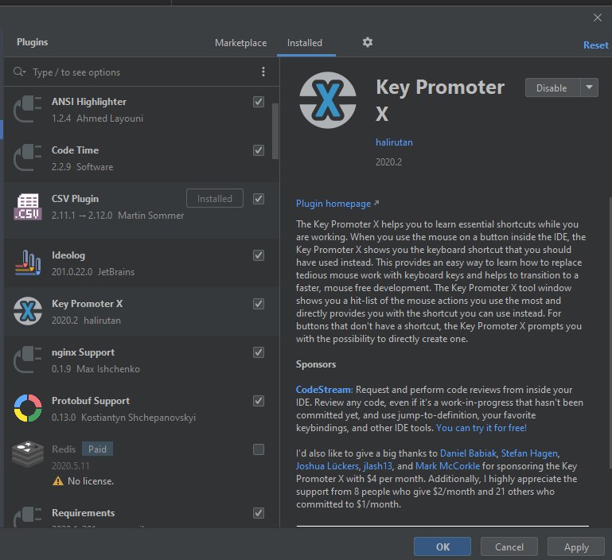The height and width of the screenshot is (560, 612).
Task: Click the Redis plugin icon
Action: pos(28,454)
